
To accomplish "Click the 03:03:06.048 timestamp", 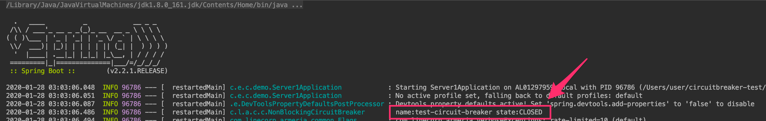I will tap(72, 87).
